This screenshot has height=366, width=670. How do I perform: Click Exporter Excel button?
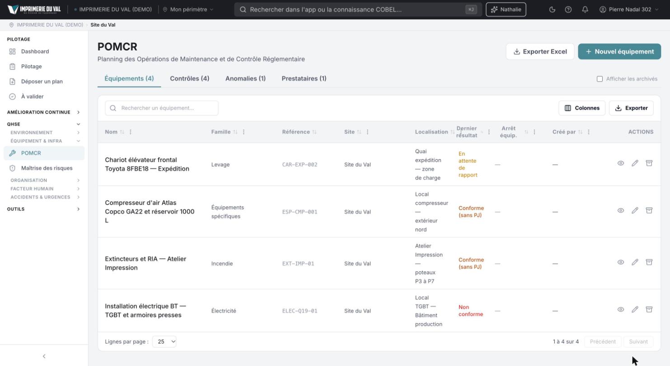(x=540, y=51)
